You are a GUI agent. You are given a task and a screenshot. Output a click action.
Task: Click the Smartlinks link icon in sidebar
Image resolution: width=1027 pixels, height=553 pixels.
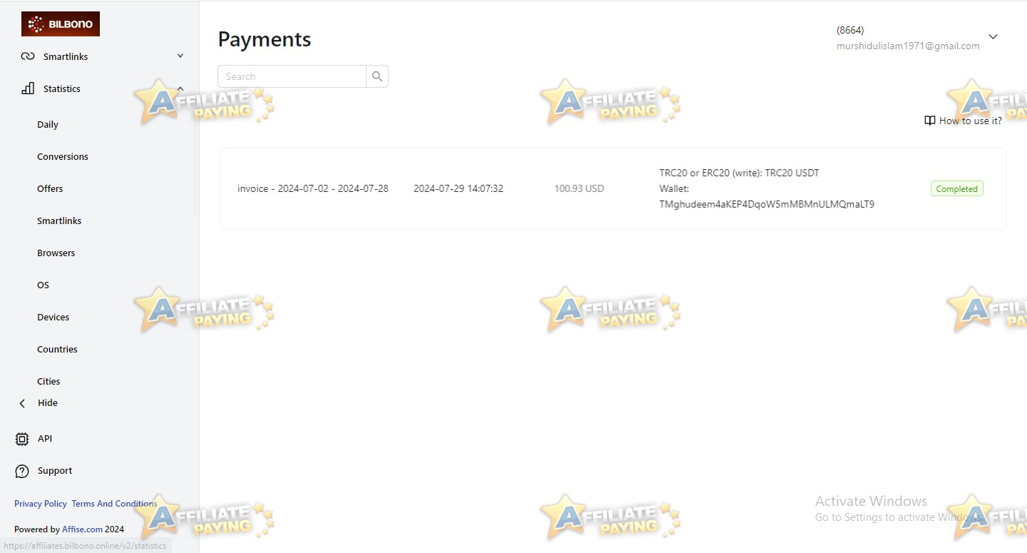[28, 56]
